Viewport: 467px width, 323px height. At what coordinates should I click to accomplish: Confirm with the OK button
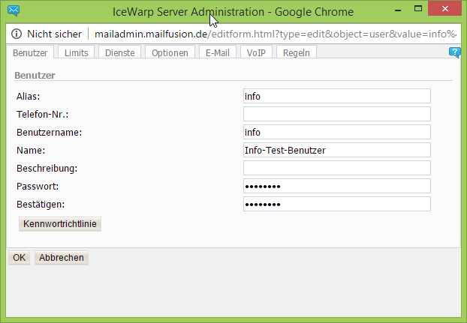19,257
